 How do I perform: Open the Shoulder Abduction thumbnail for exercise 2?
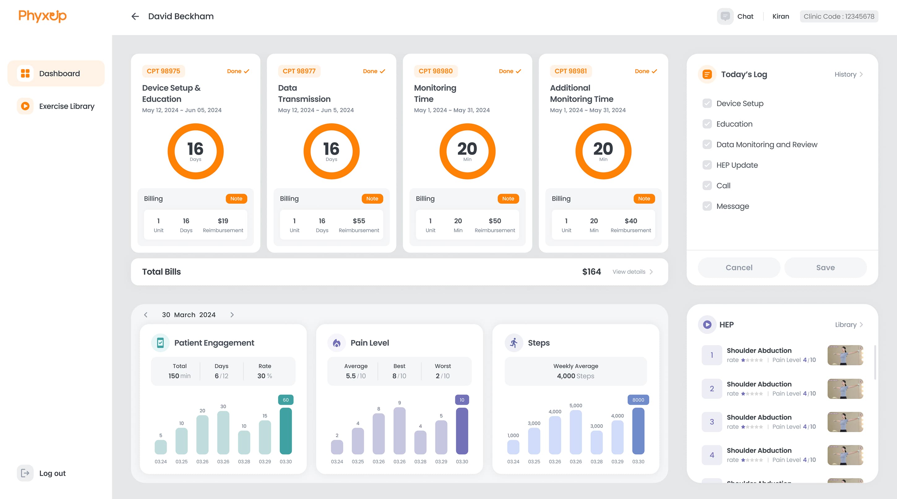point(845,389)
